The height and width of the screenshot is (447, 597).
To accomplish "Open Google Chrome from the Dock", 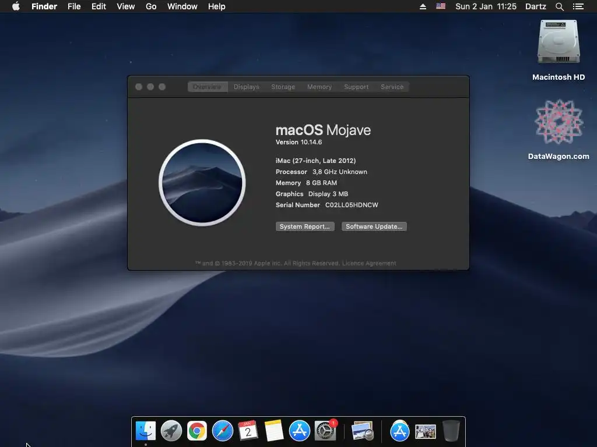I will (x=197, y=431).
